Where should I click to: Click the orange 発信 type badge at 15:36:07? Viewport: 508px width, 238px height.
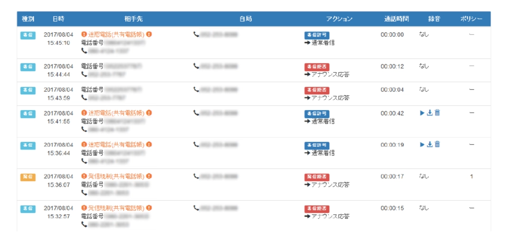pyautogui.click(x=28, y=177)
